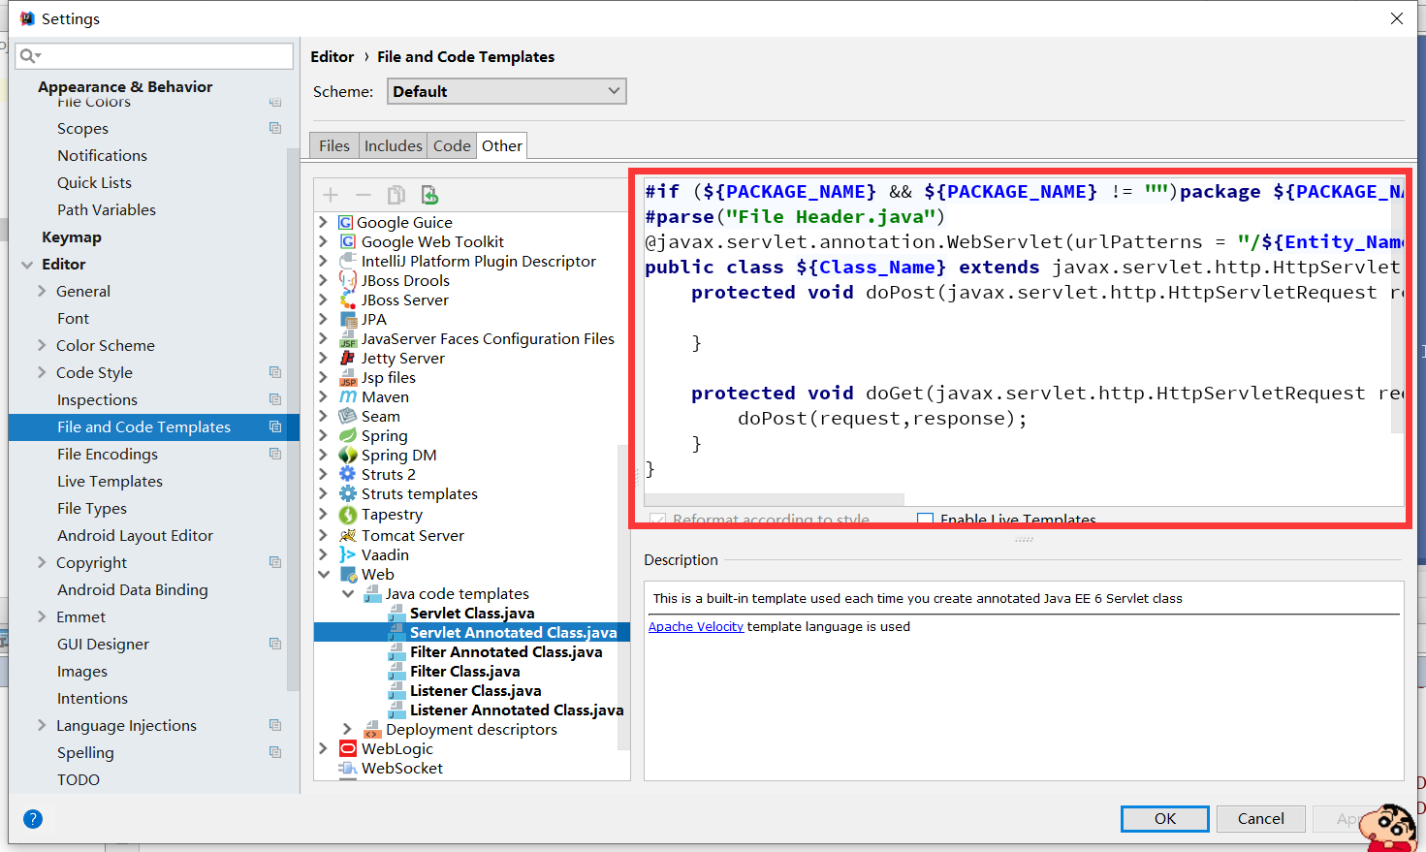Click the Vaadin icon
This screenshot has width=1426, height=852.
point(347,554)
